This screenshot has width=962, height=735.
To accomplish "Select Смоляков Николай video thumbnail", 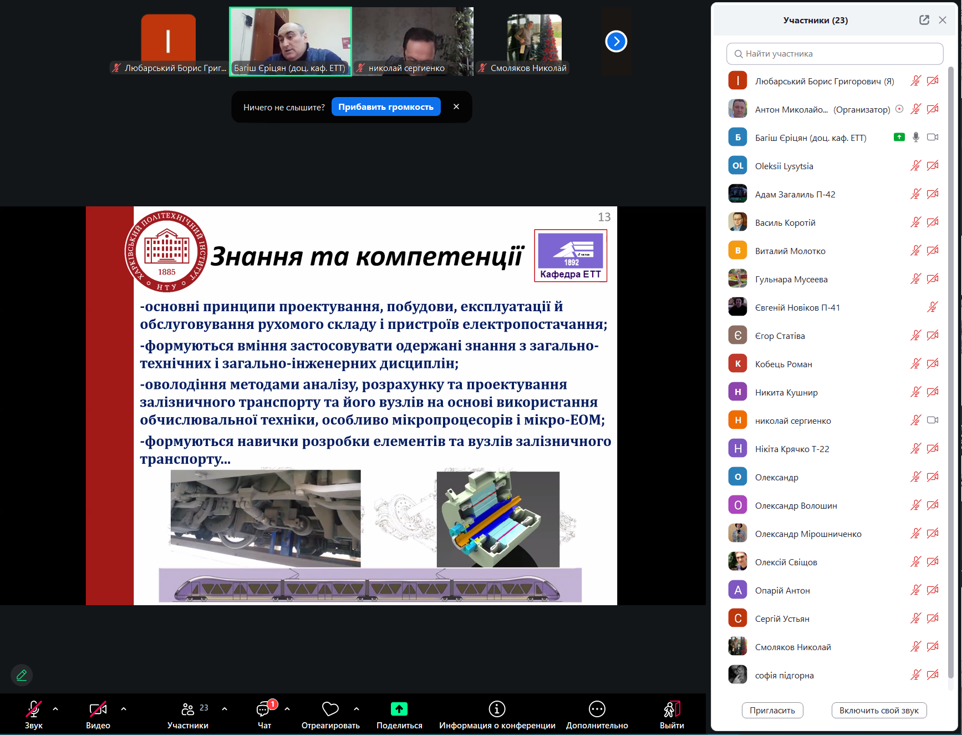I will 534,42.
